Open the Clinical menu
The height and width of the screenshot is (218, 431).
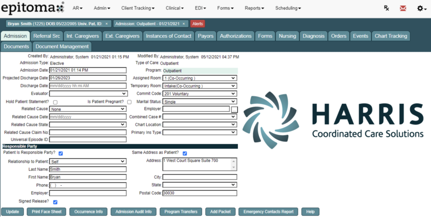point(175,8)
